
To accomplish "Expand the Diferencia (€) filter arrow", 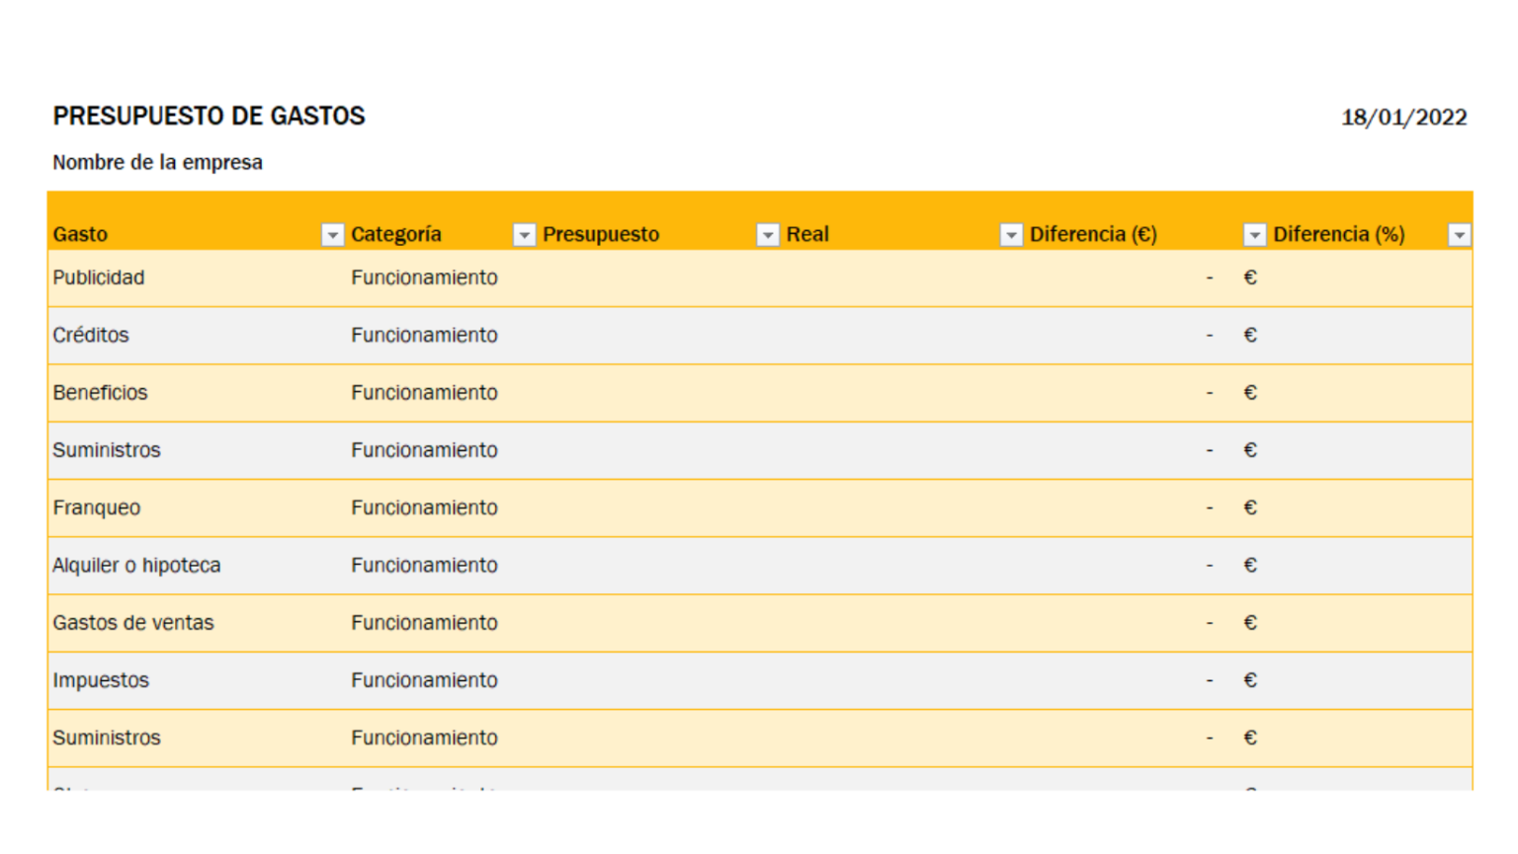I will coord(1253,235).
